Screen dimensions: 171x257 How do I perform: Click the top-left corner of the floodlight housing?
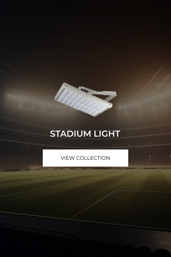[x=65, y=84]
